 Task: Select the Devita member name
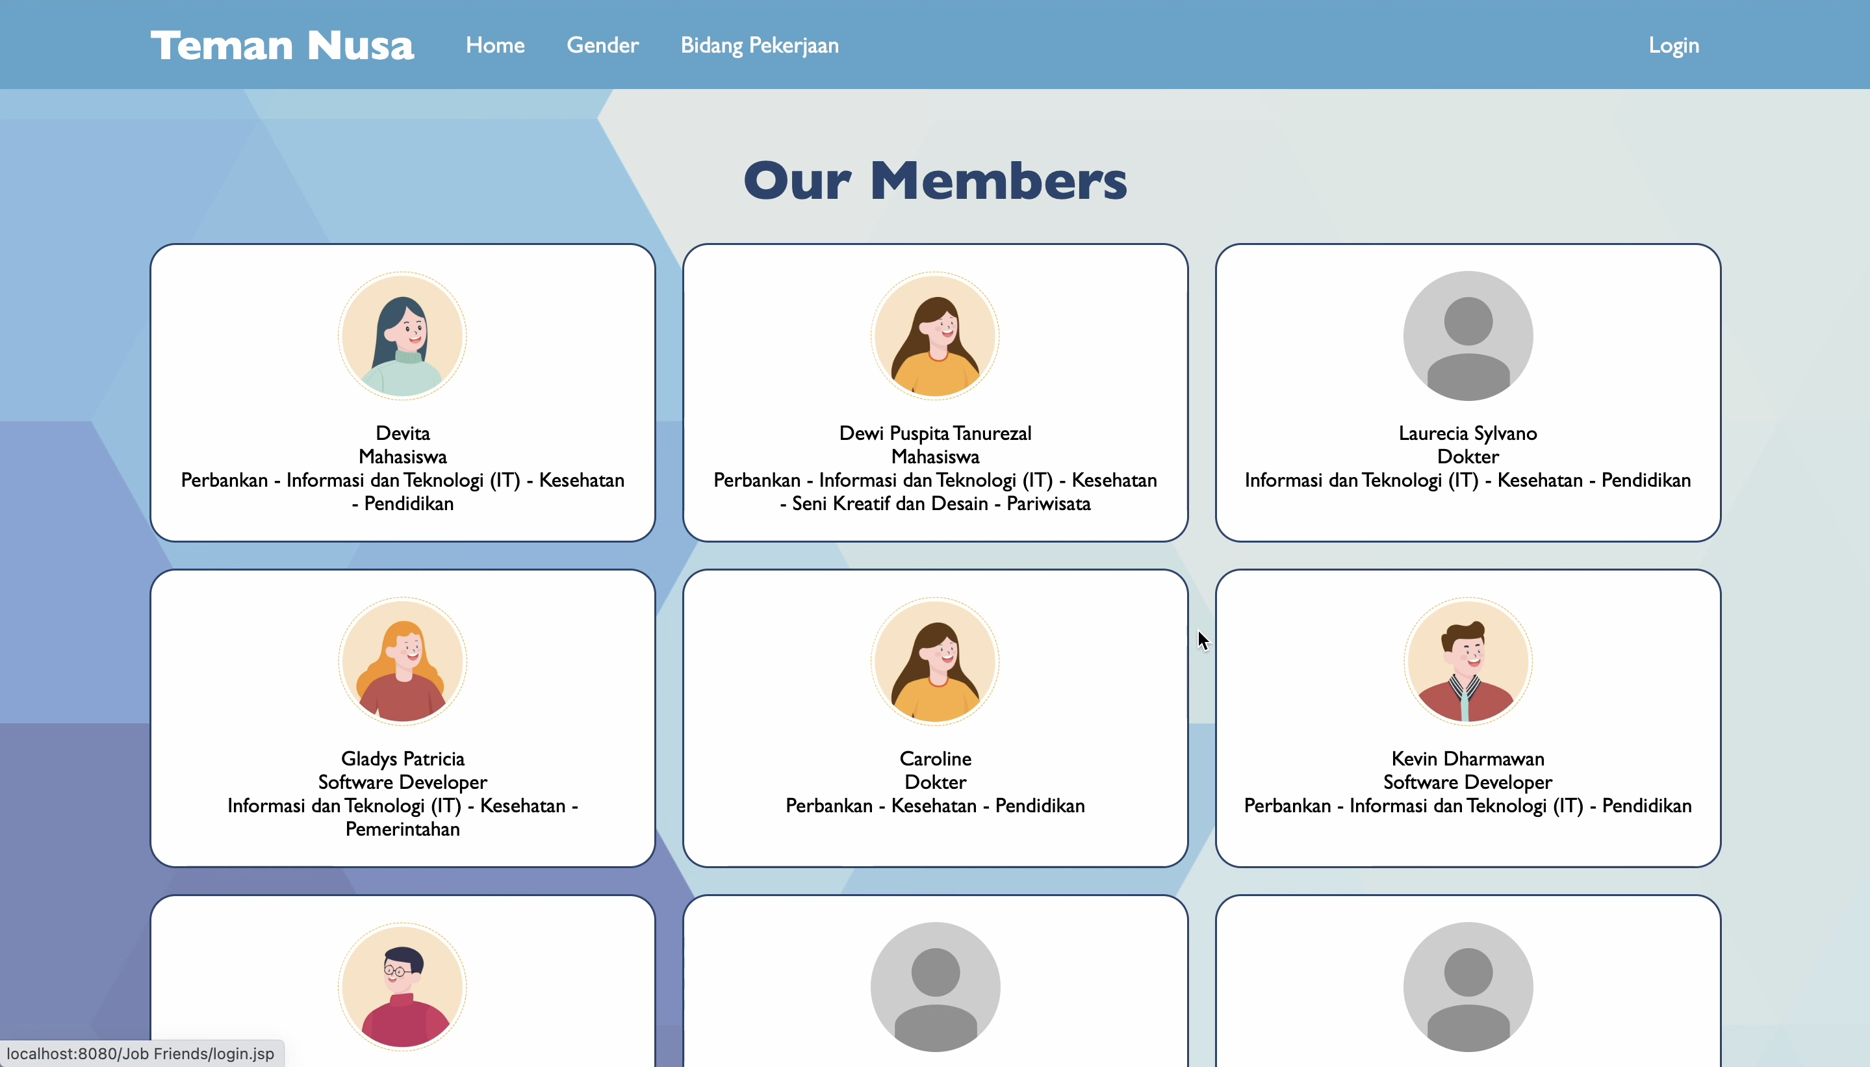[402, 433]
